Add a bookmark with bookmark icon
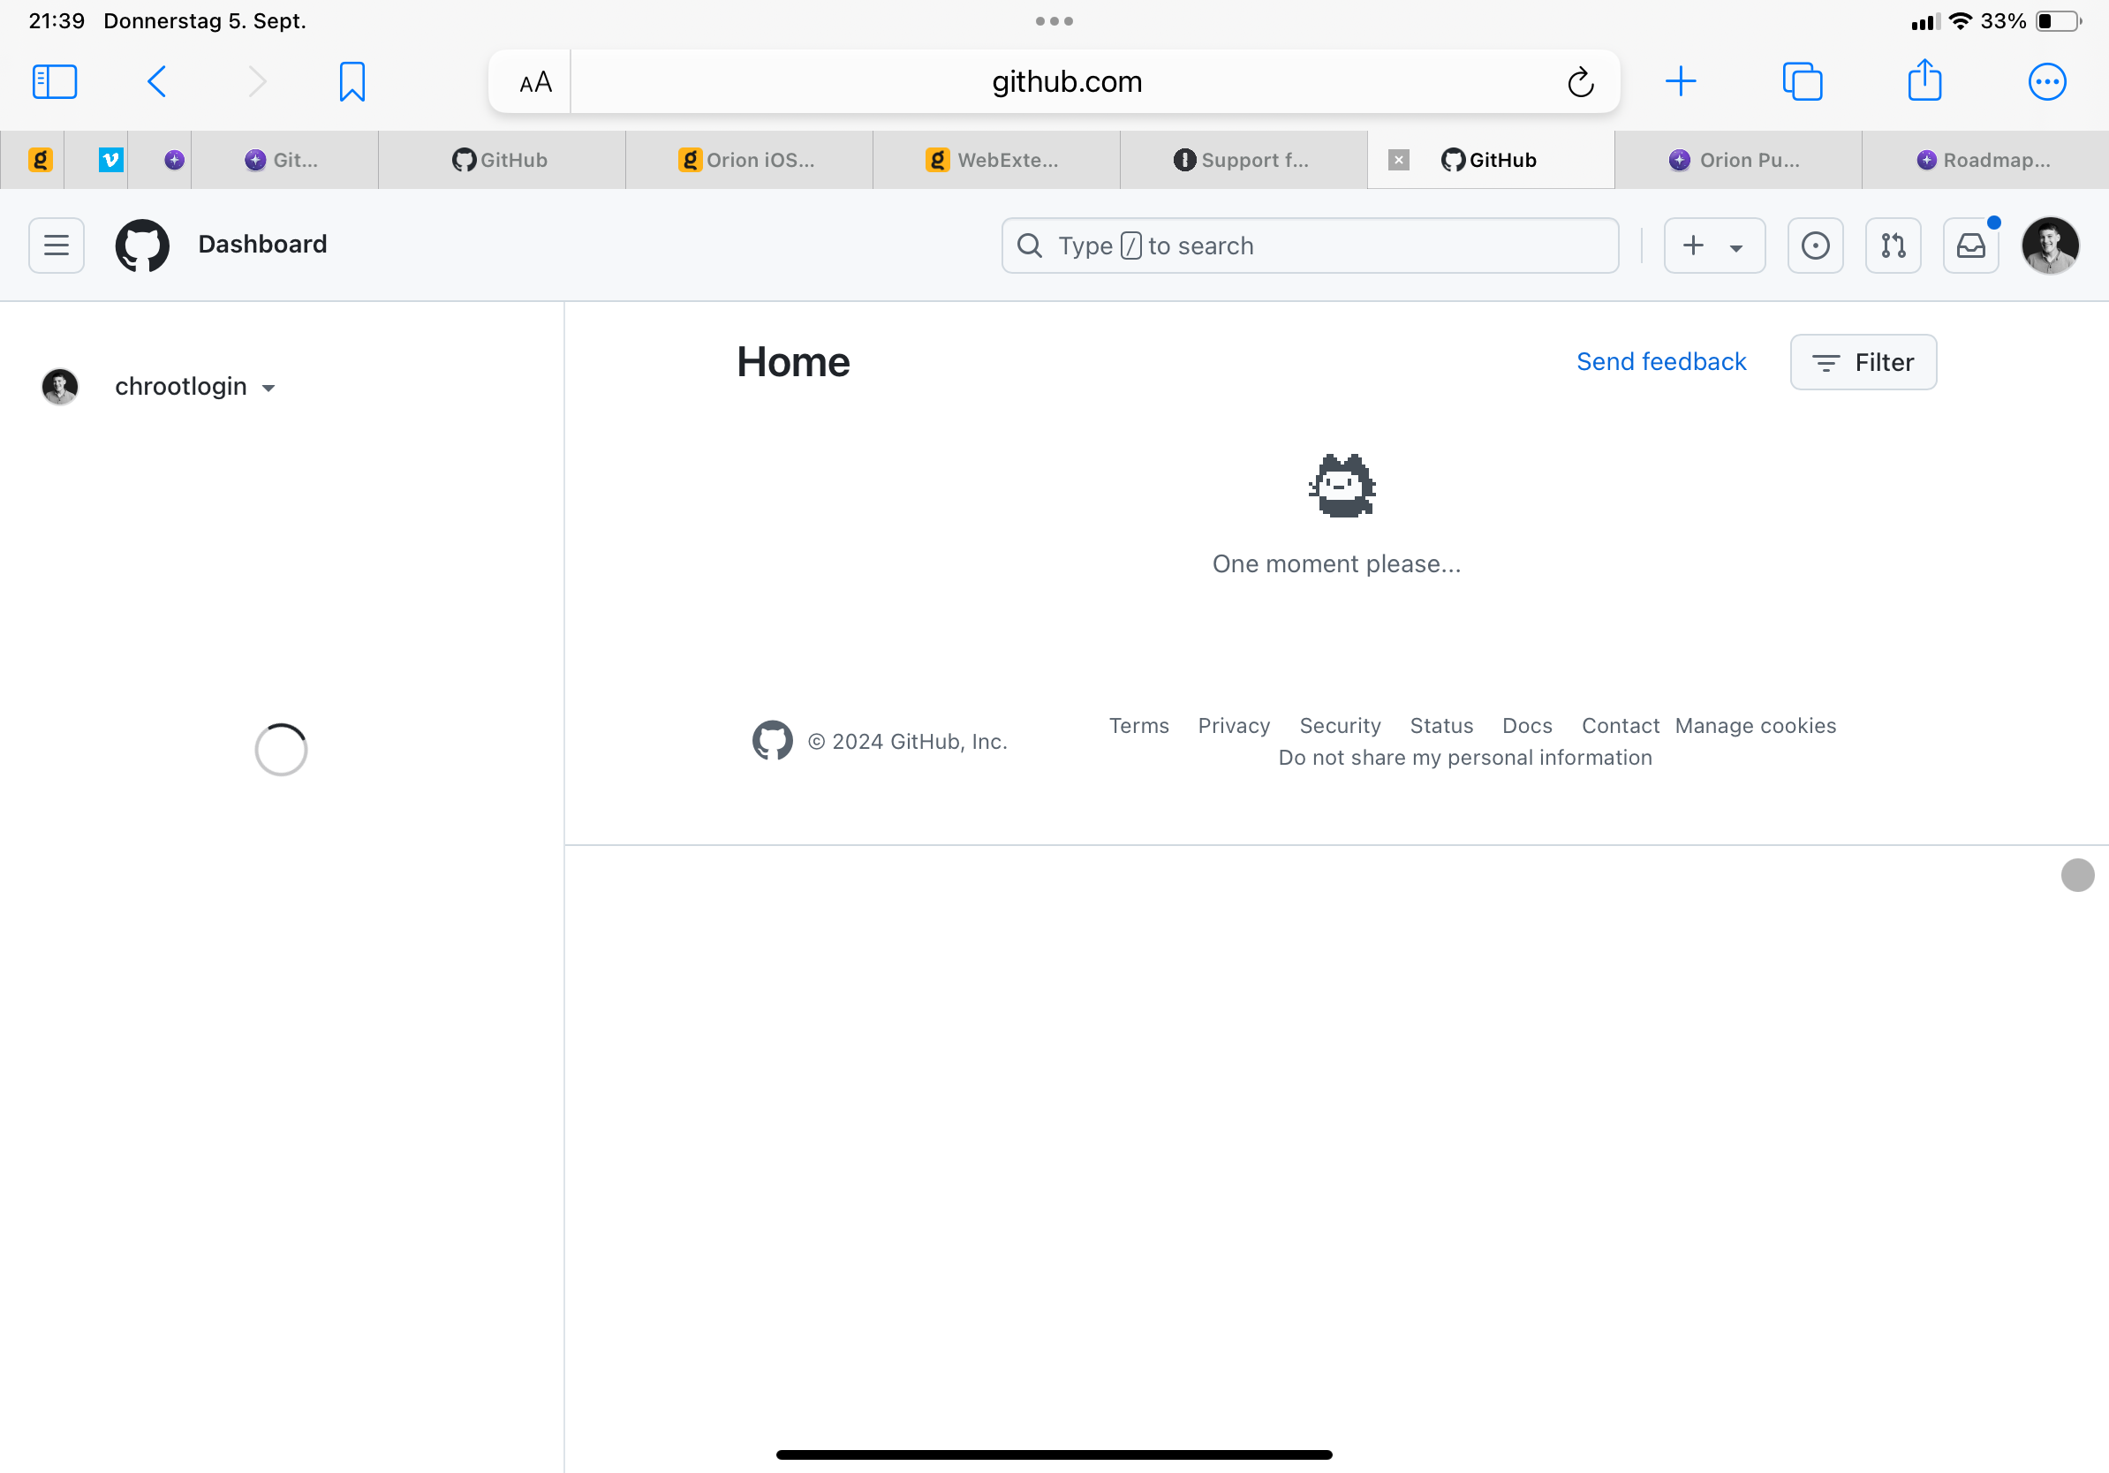The image size is (2109, 1473). [x=351, y=82]
